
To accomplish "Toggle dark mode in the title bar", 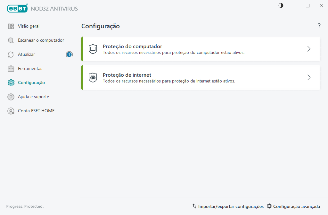I will click(x=281, y=5).
